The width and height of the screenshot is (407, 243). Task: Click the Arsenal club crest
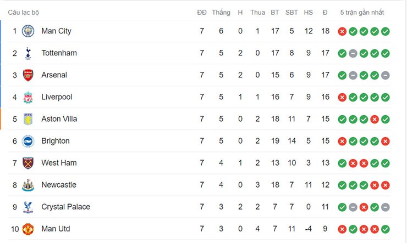click(28, 75)
